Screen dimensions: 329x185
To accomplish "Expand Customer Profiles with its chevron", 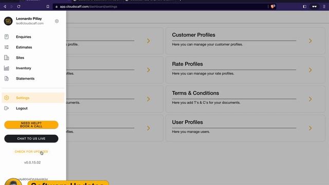I will [310, 41].
